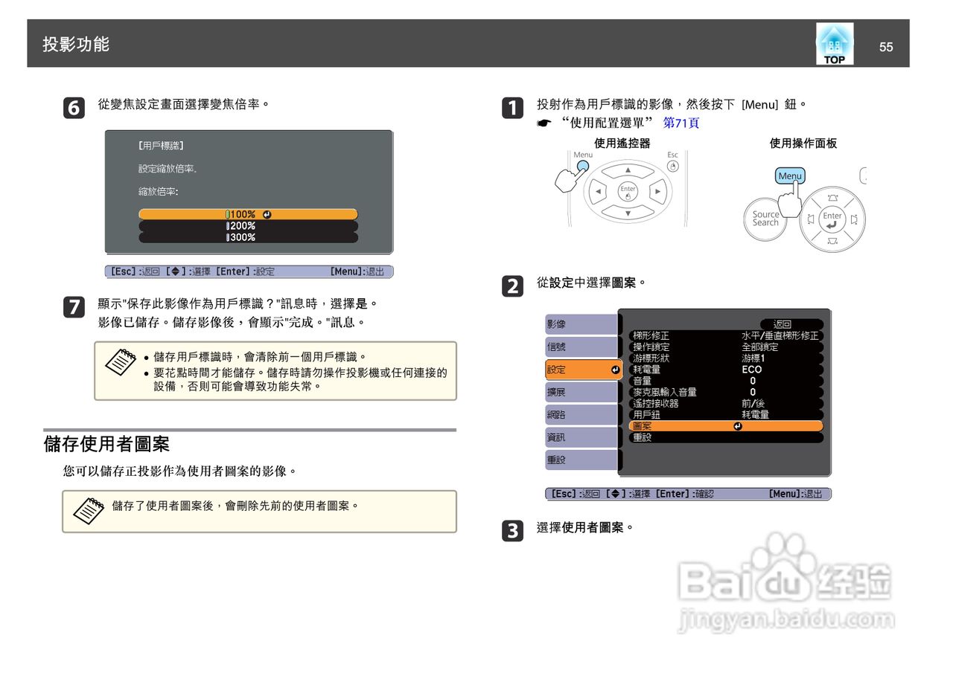Click the [Enter]:設定 hint in zoom dialog footer
This screenshot has width=953, height=673.
tap(246, 271)
